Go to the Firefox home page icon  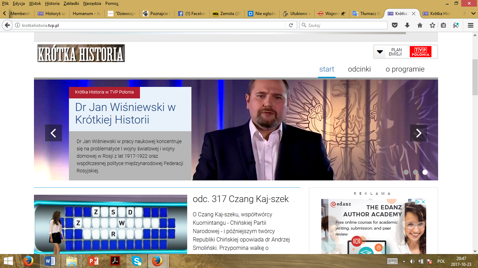420,25
